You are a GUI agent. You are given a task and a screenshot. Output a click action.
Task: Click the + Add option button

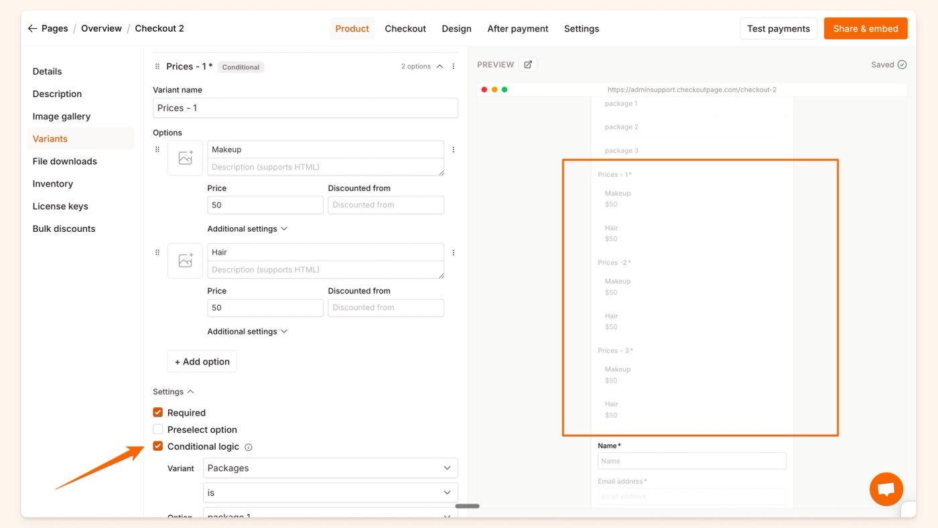coord(202,362)
